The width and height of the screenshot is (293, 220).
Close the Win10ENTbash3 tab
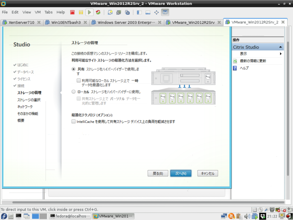point(85,22)
